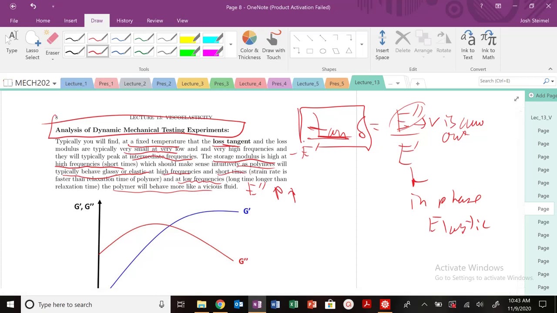Expand the Shapes gallery

tap(361, 44)
